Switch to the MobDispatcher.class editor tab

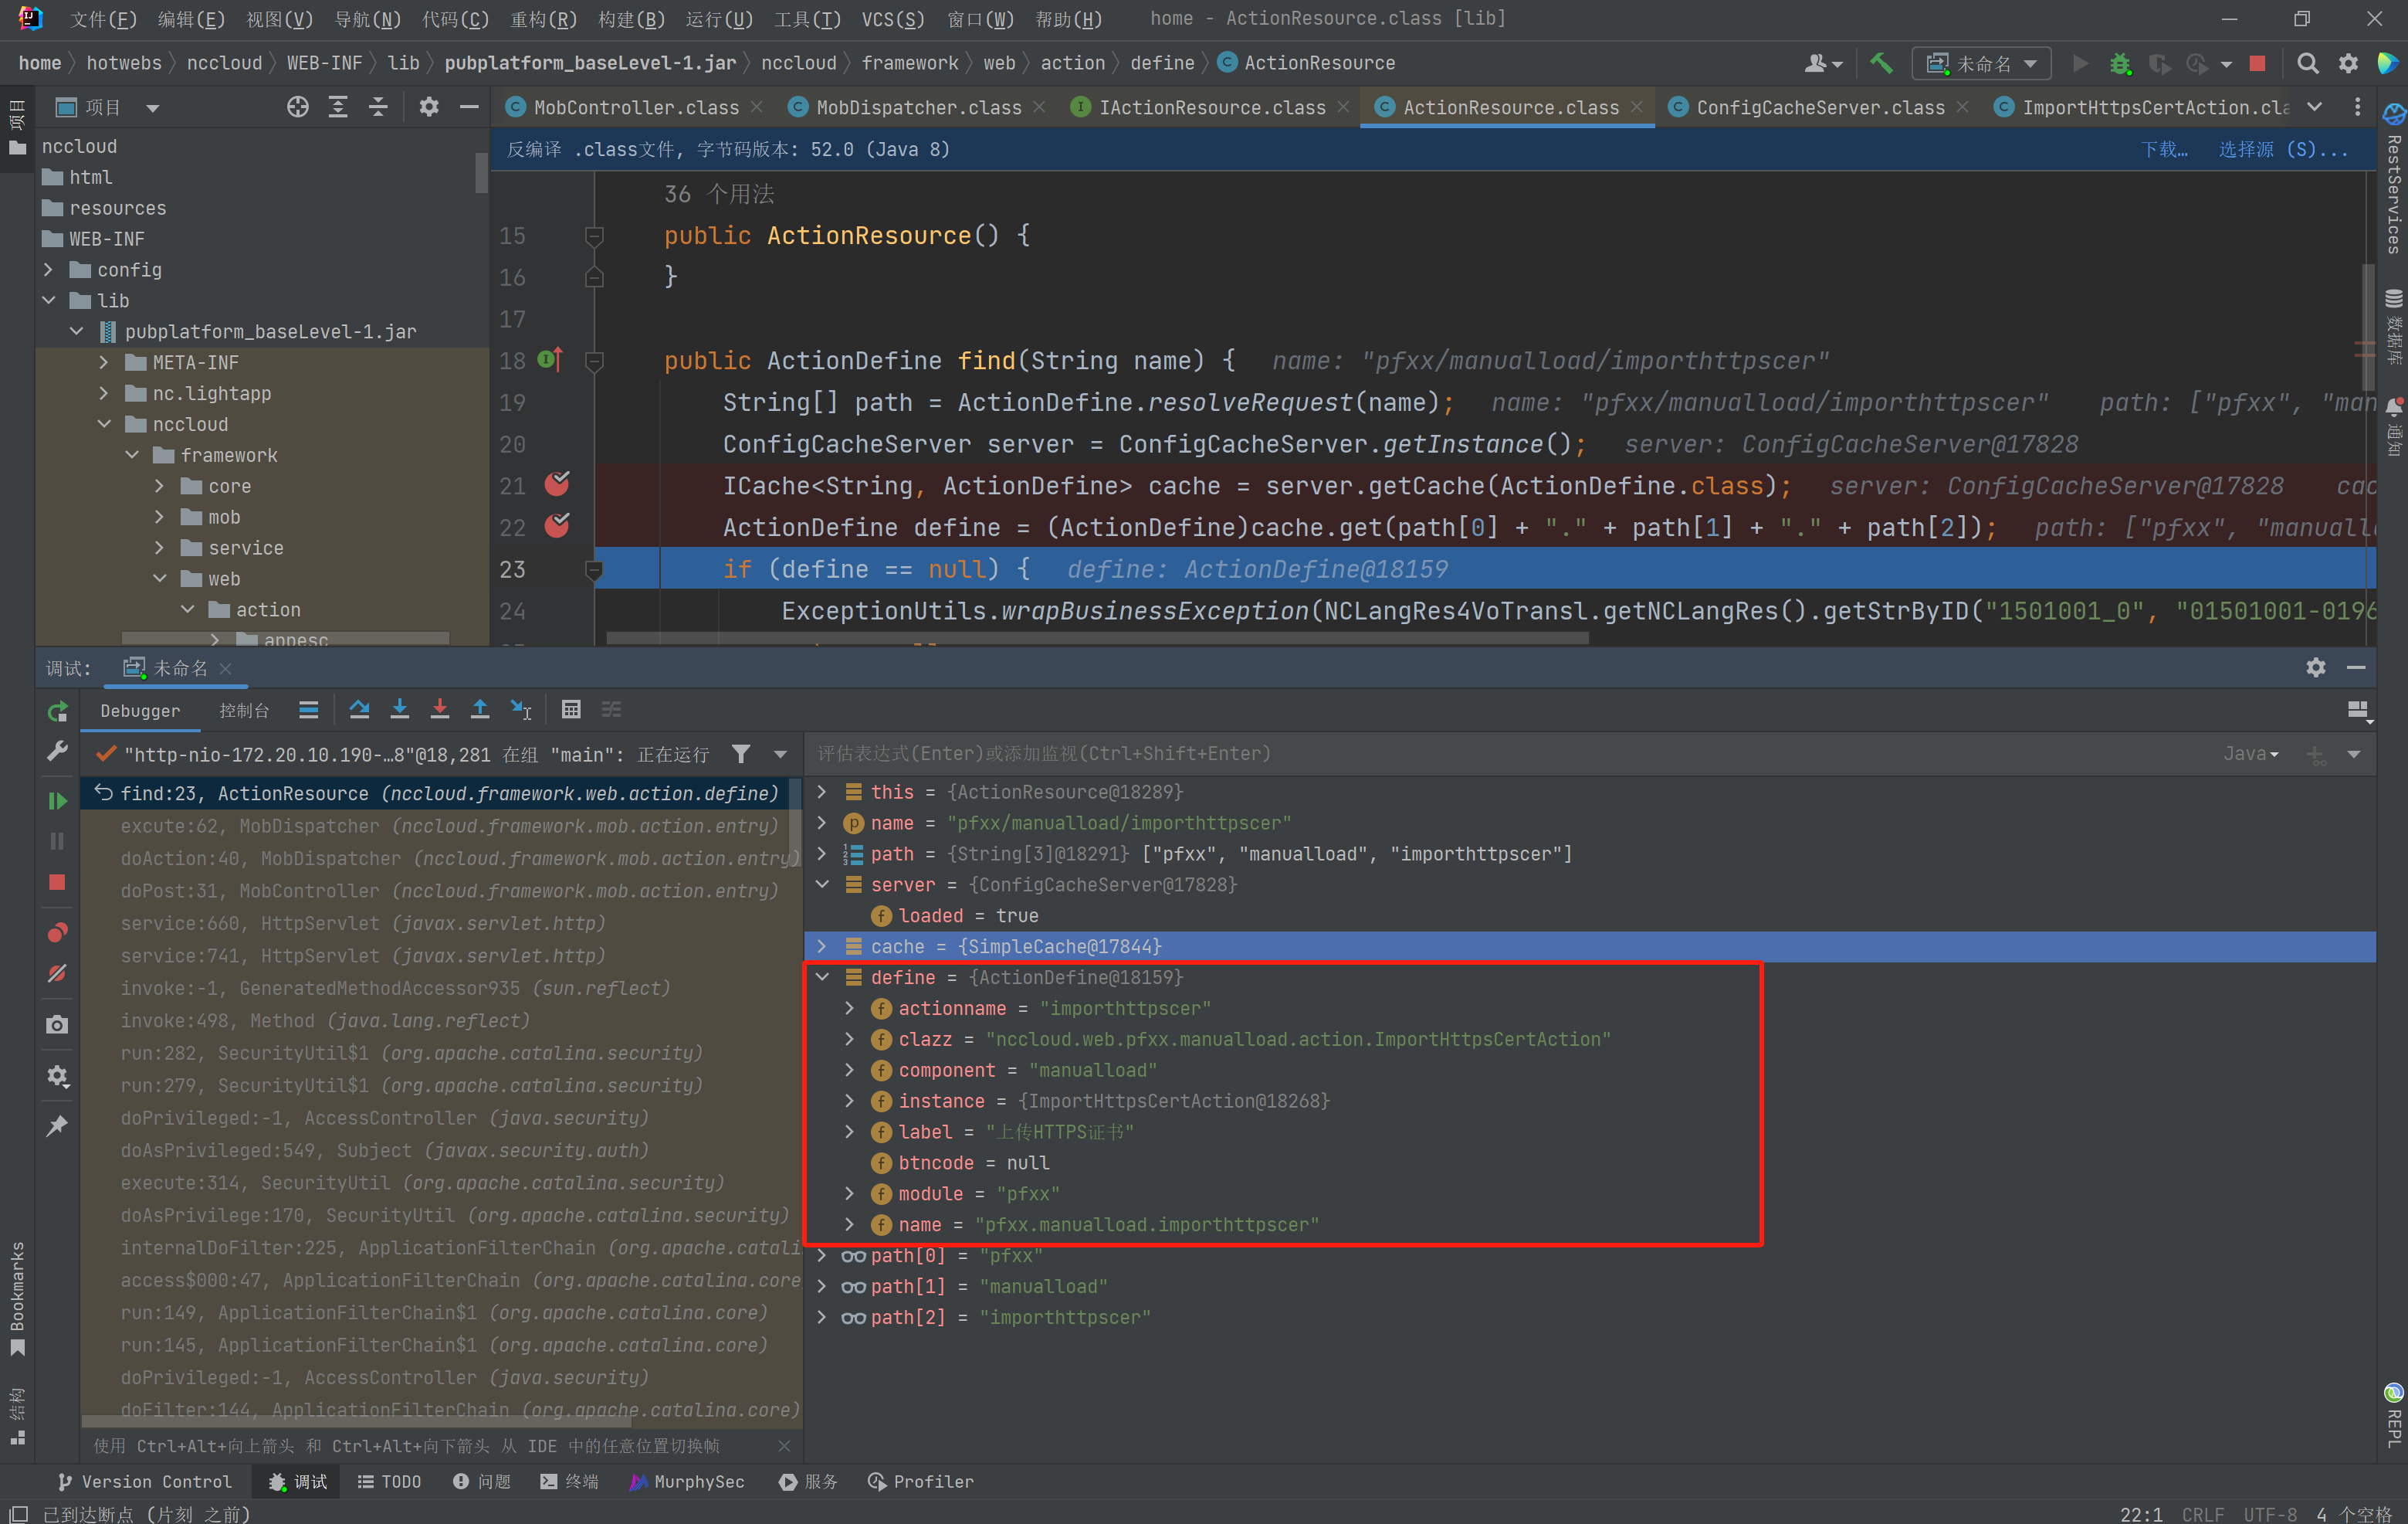click(917, 107)
